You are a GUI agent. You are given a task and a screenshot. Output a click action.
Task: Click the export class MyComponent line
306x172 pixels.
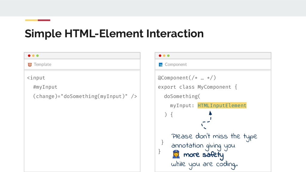[197, 87]
